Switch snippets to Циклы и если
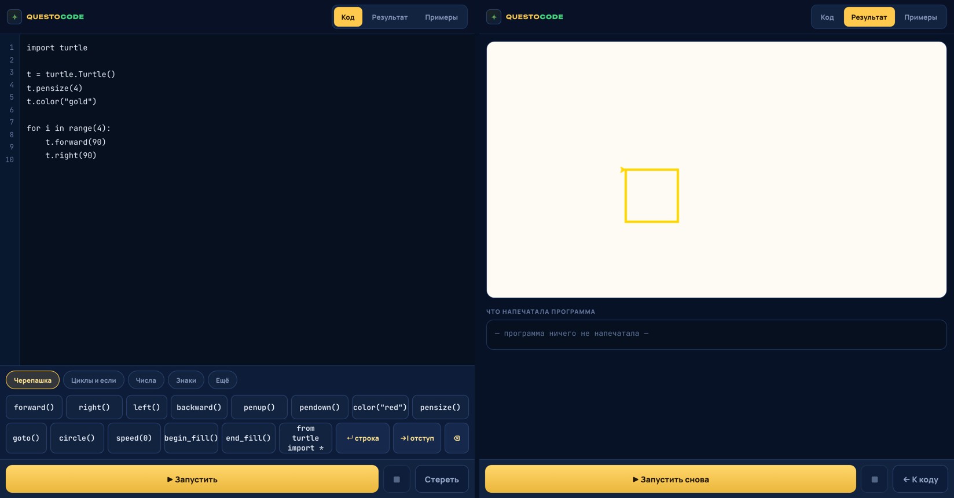This screenshot has width=954, height=498. tap(94, 380)
